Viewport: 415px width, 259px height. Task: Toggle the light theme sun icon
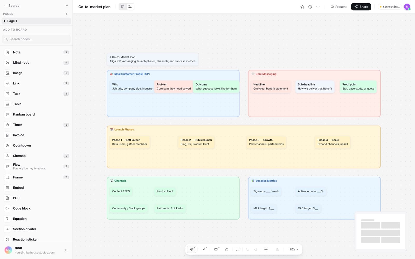click(266, 249)
